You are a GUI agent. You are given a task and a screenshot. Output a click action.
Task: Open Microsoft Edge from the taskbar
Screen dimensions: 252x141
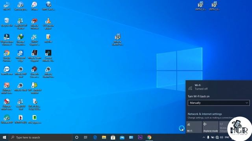pyautogui.click(x=95, y=137)
